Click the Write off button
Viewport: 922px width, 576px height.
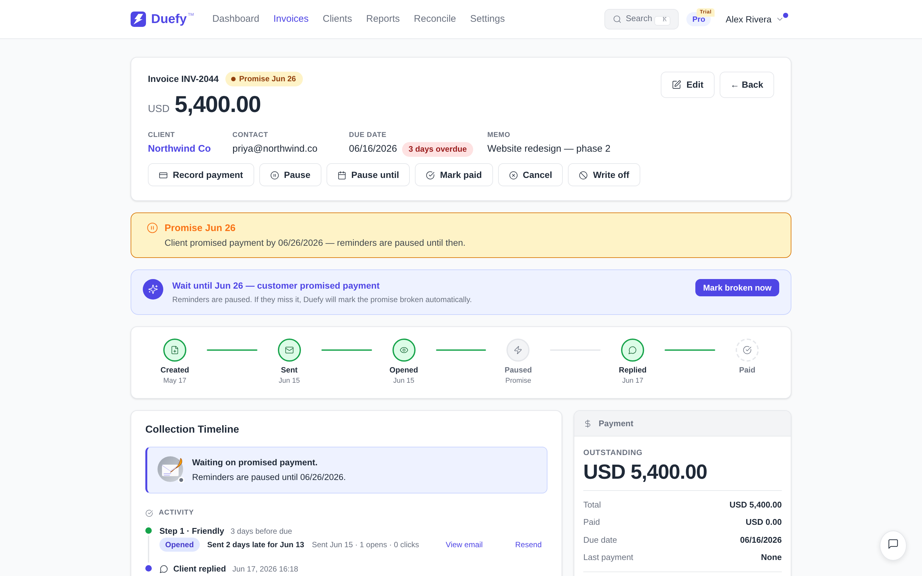(x=604, y=175)
